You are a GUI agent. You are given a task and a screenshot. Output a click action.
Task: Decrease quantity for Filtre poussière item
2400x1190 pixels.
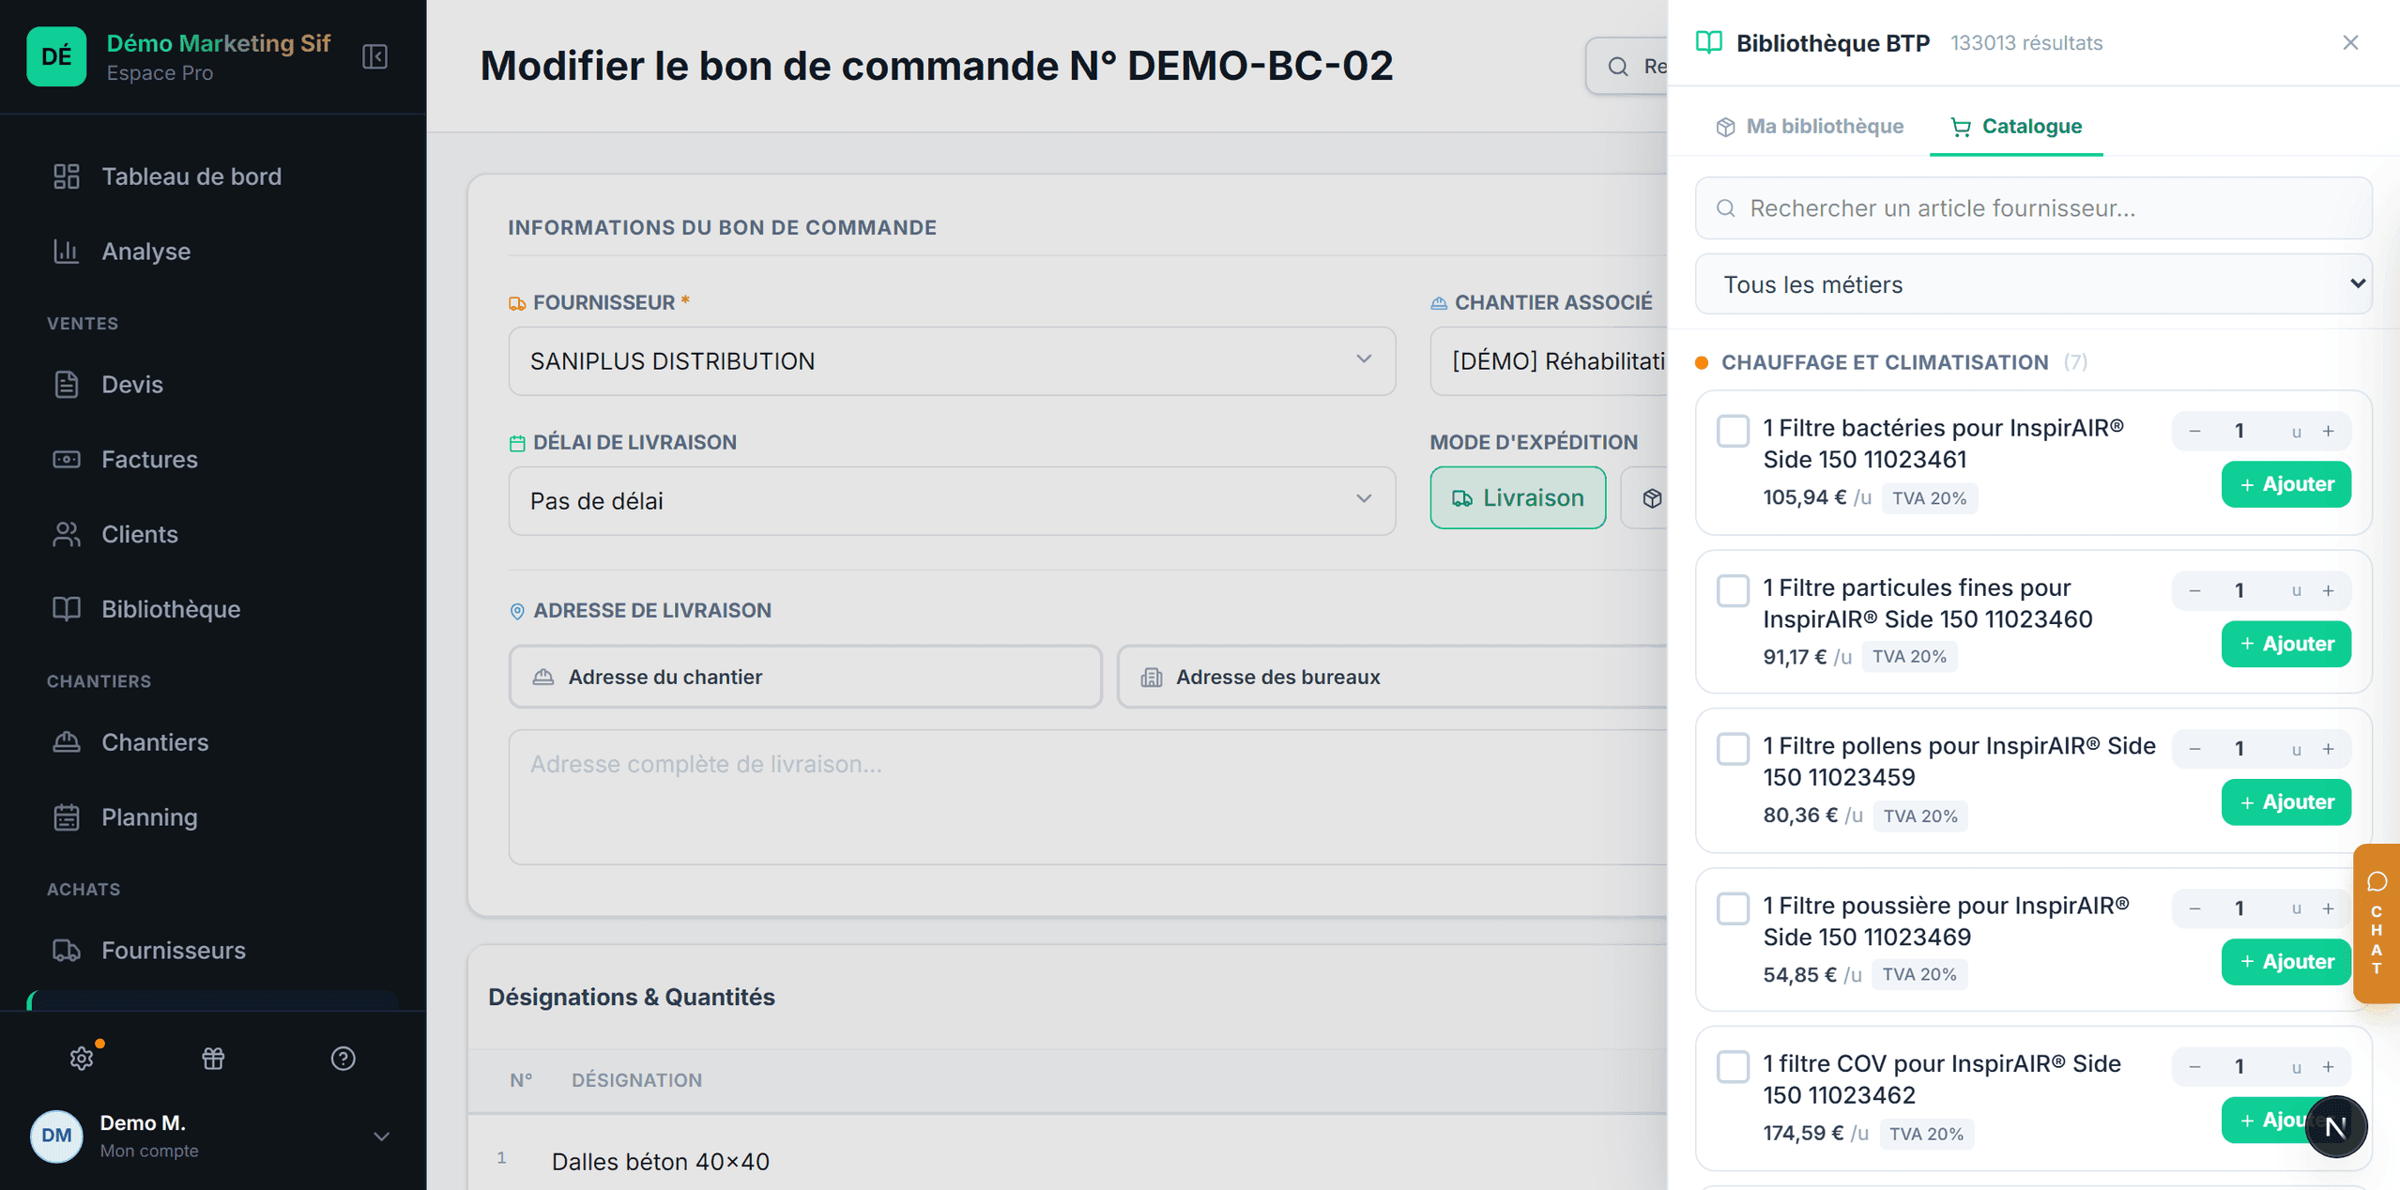[2194, 908]
